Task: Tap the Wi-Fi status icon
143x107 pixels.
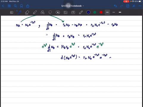Action: 133,1
